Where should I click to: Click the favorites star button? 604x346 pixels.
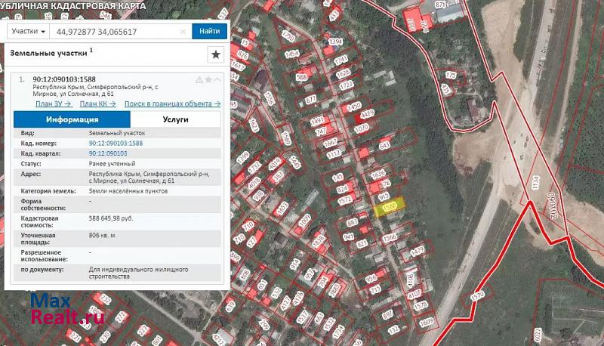[x=215, y=54]
